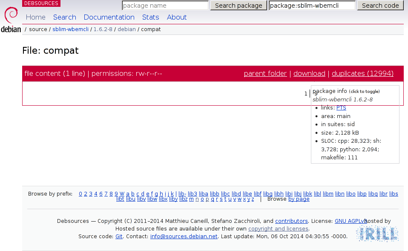Browse prefix 2
The height and width of the screenshot is (251, 408).
[85, 194]
